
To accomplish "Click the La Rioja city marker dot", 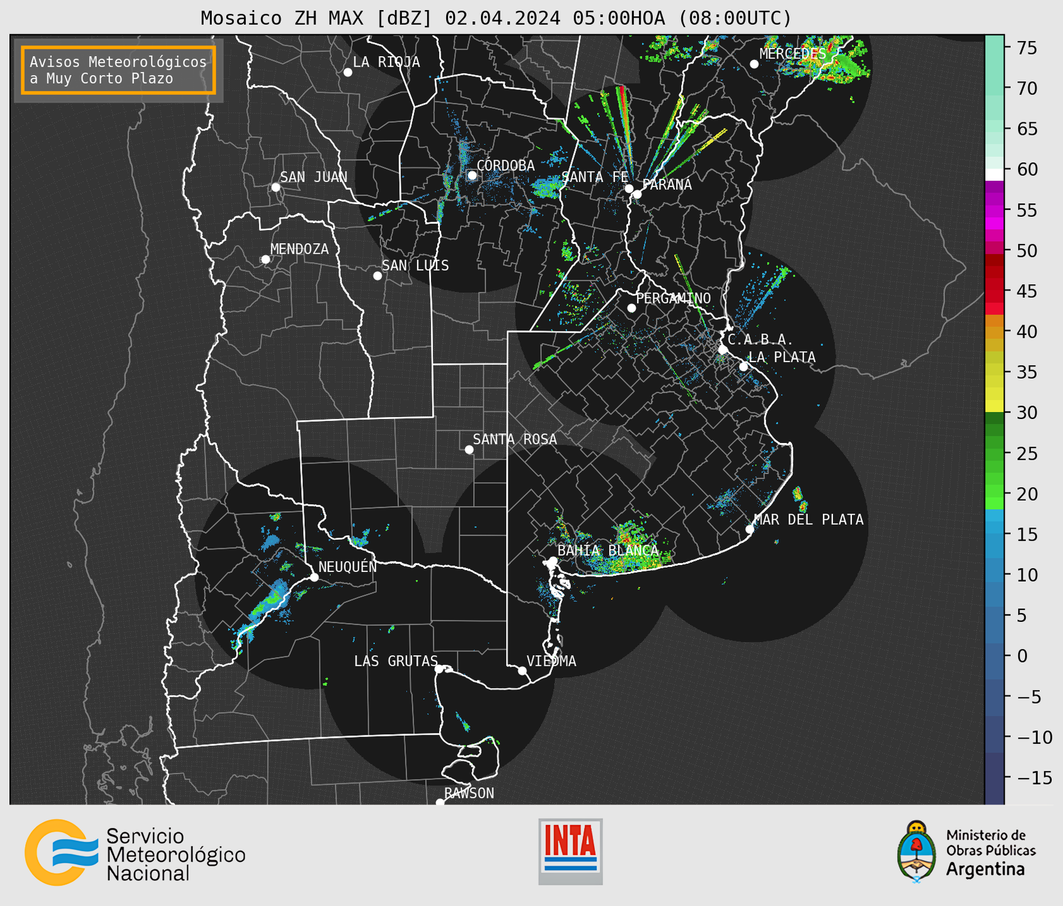I will (348, 72).
